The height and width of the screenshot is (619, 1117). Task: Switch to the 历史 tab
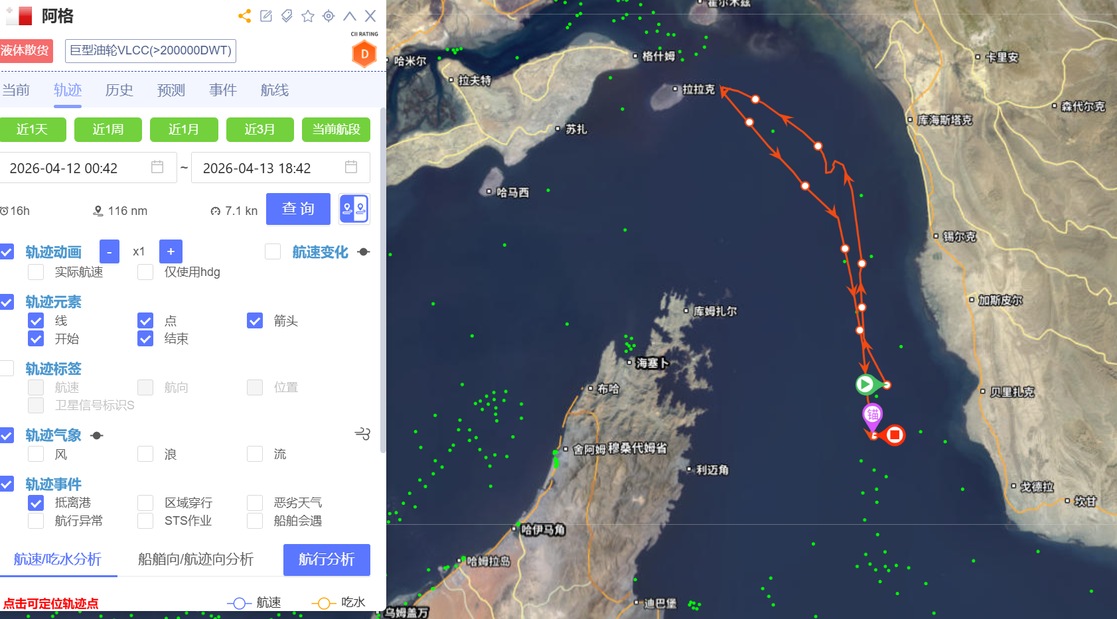coord(119,90)
